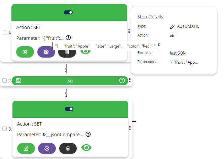224x159 pixels.
Task: Toggle the switch on step 3 card
Action: coord(69,109)
